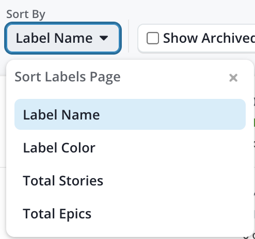Open the Sort By Label Name dropdown
Image resolution: width=255 pixels, height=239 pixels.
point(63,38)
